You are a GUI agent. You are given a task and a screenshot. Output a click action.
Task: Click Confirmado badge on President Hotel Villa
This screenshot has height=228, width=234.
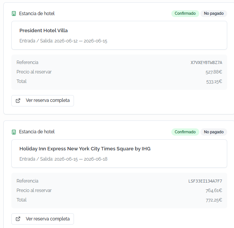(x=185, y=14)
